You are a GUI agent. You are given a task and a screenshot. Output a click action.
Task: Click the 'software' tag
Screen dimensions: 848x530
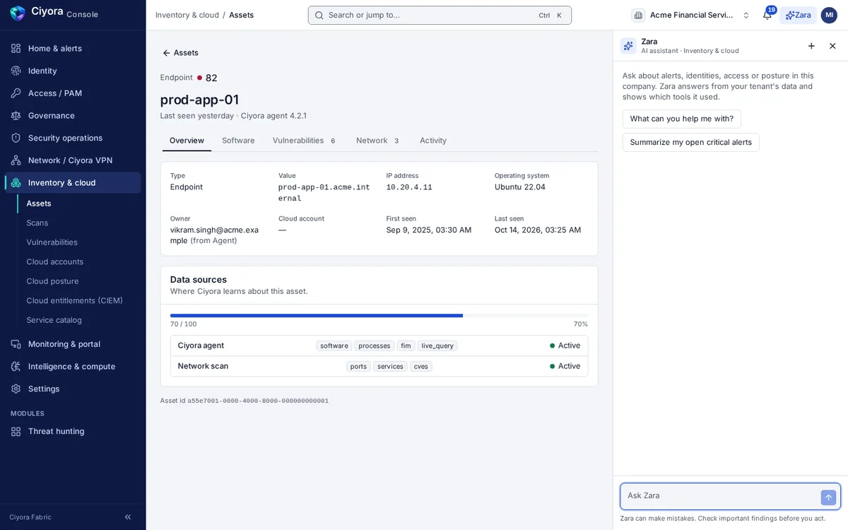pyautogui.click(x=334, y=346)
